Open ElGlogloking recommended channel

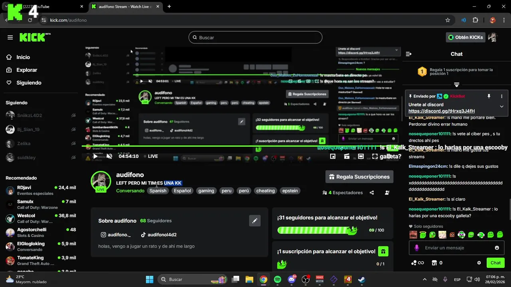pyautogui.click(x=41, y=246)
